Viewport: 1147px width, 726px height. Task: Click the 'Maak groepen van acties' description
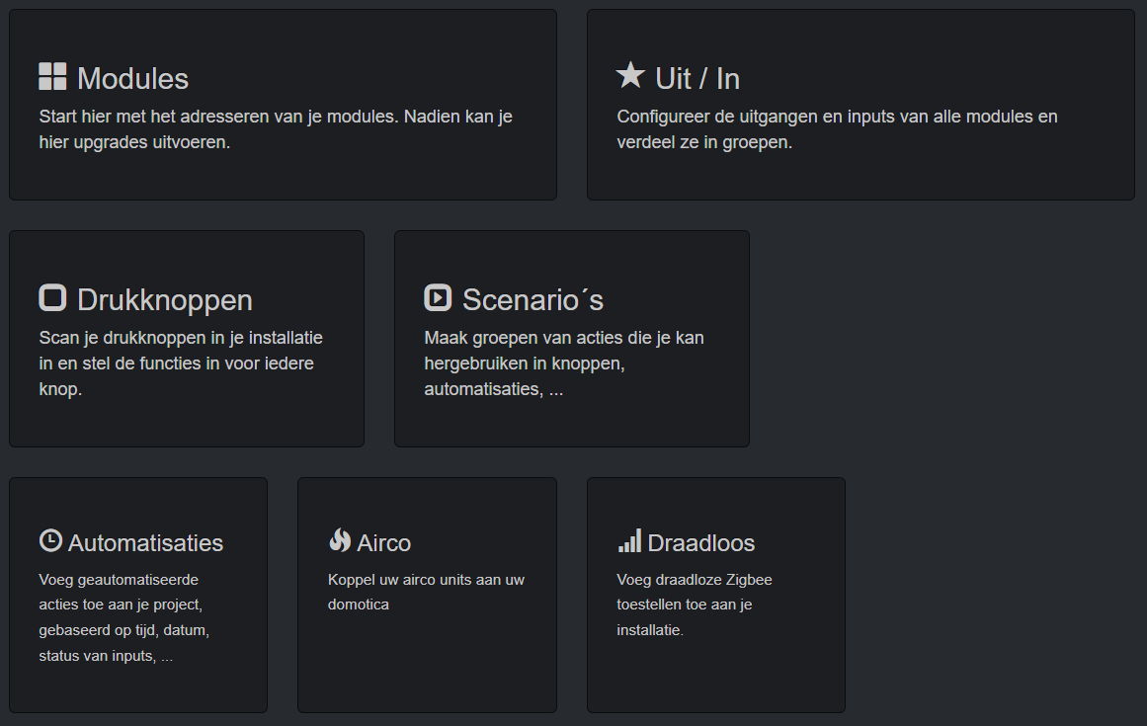click(563, 363)
